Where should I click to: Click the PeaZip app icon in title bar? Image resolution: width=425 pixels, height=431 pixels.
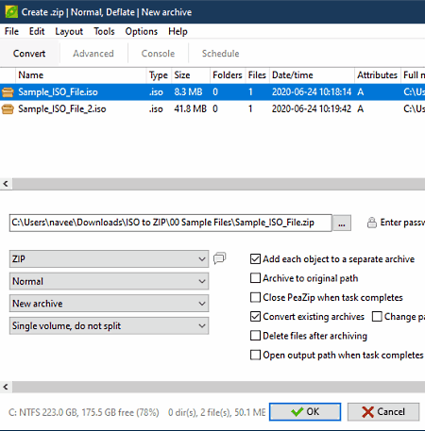11,12
